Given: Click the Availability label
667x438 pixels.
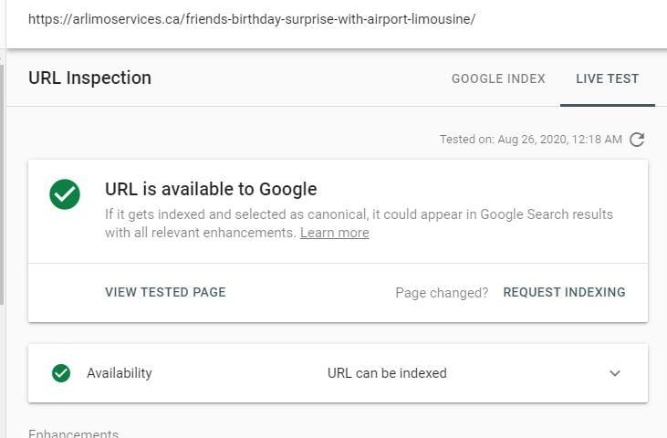Looking at the screenshot, I should click(x=120, y=373).
